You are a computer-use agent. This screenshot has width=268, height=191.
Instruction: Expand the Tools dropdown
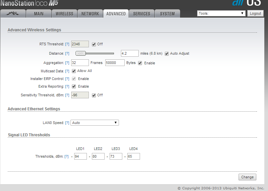pos(221,13)
